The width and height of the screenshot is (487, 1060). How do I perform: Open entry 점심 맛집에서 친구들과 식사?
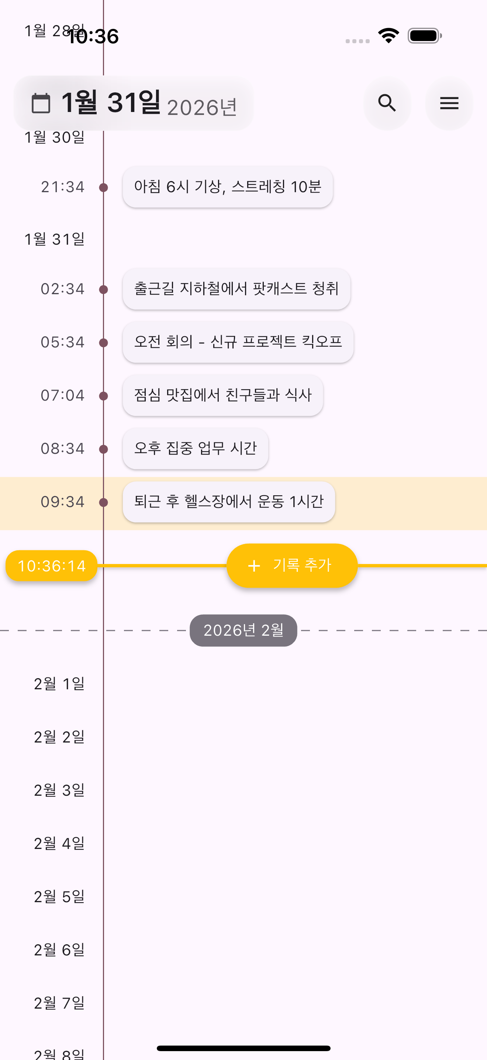222,395
